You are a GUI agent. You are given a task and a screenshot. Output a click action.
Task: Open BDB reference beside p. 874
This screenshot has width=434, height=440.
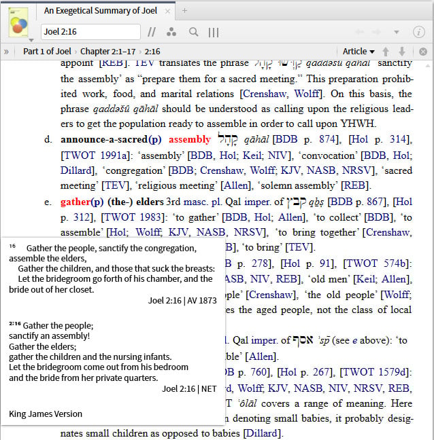pyautogui.click(x=286, y=139)
